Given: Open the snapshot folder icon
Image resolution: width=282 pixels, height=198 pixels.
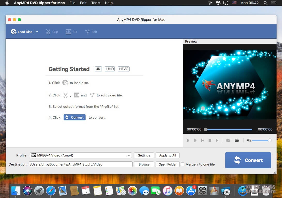Looking at the screenshot, I should tap(237, 140).
